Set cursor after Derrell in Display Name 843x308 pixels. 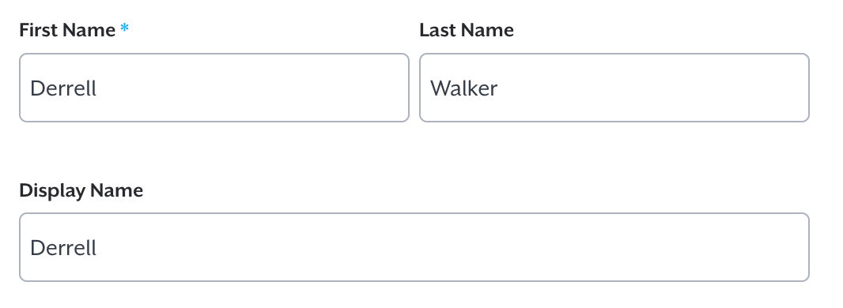tap(98, 248)
